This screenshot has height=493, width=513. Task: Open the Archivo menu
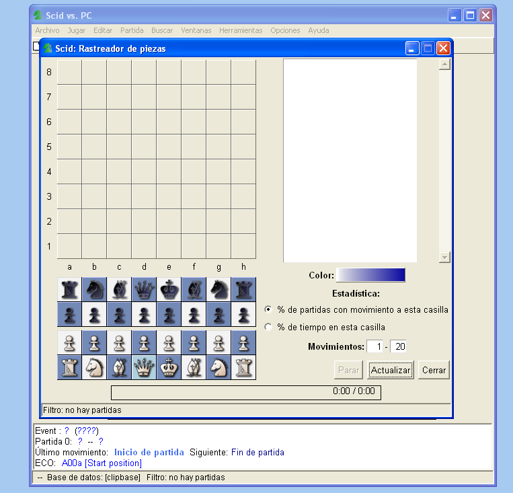(48, 30)
